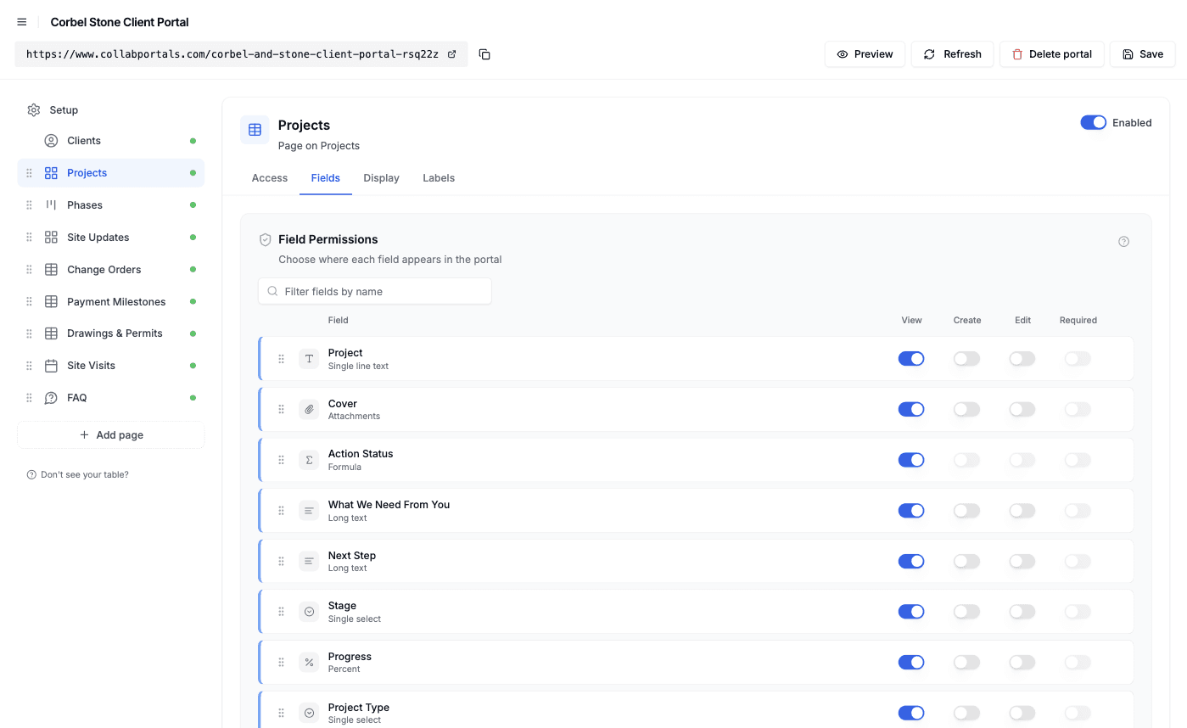Add a new page to the portal
Viewport: 1187px width, 728px height.
111,435
